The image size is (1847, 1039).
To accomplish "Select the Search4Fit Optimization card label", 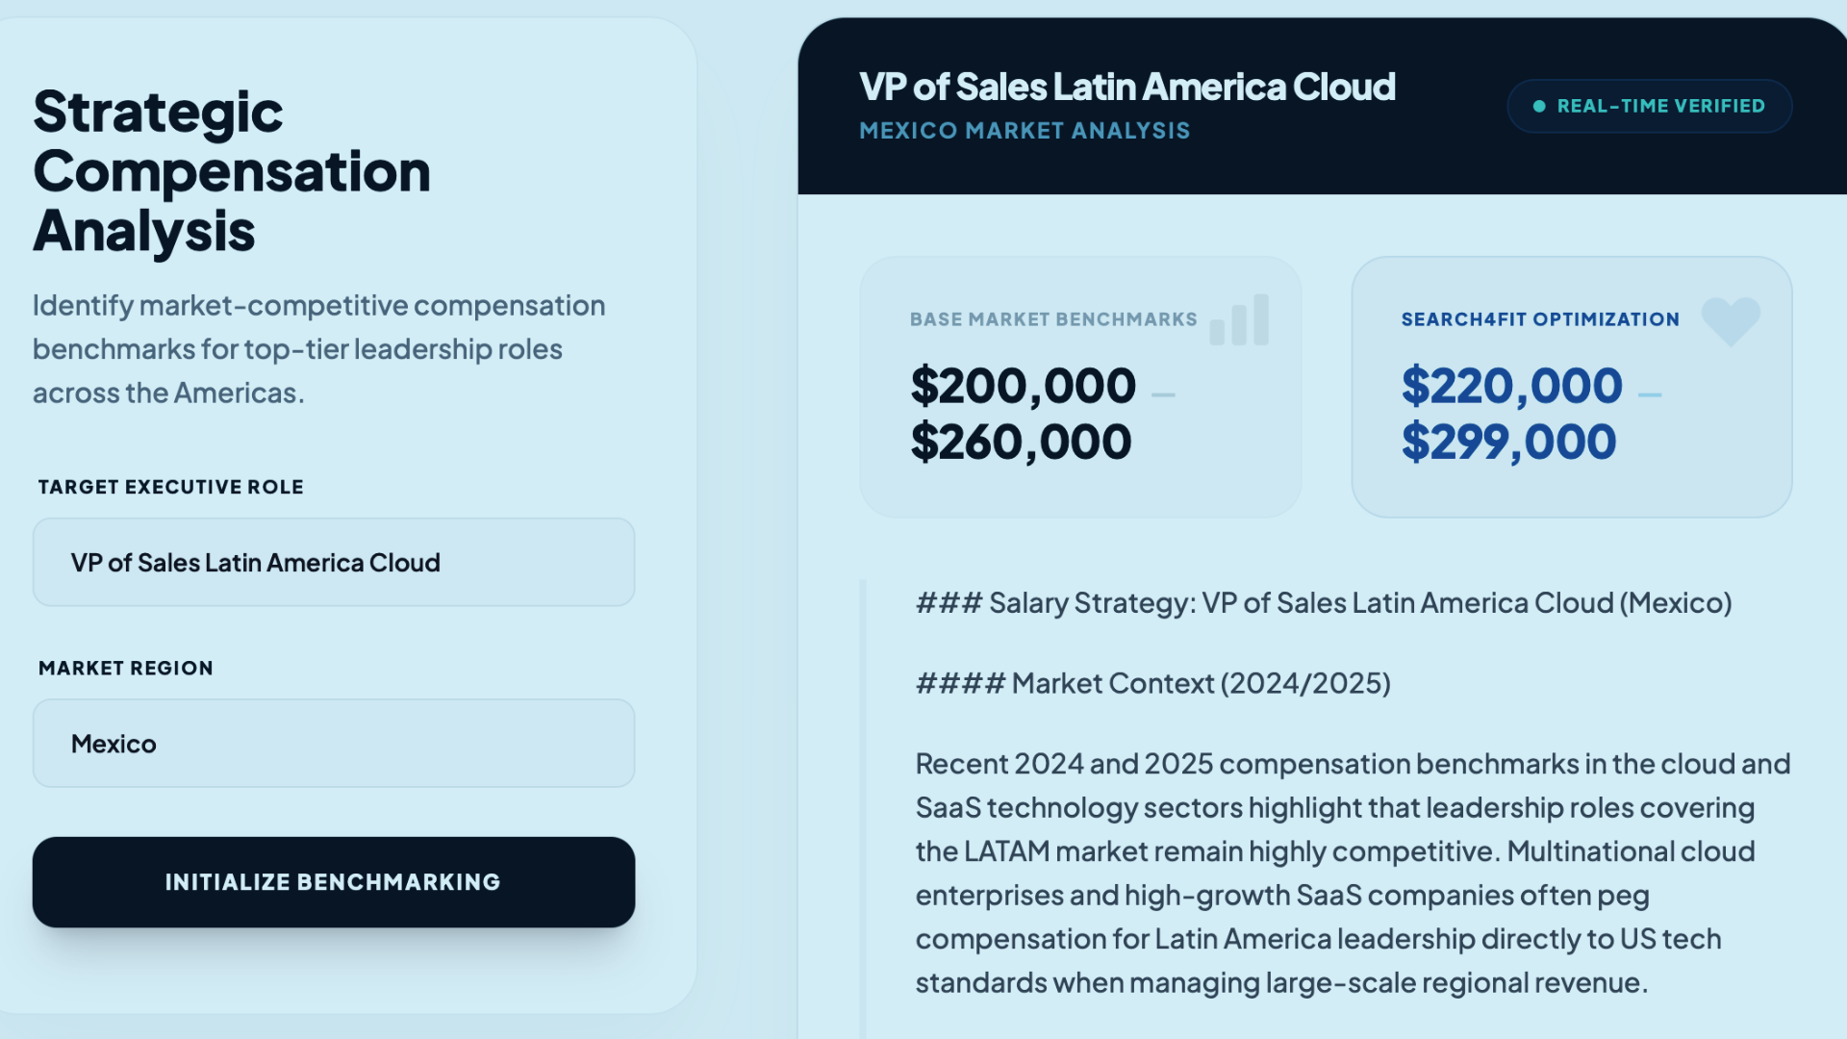I will (1539, 319).
